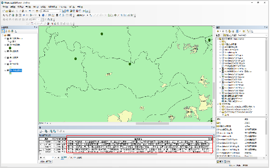This screenshot has height=168, width=270.
Task: Select the Zoom In magnifier tool
Action: click(x=4, y=15)
